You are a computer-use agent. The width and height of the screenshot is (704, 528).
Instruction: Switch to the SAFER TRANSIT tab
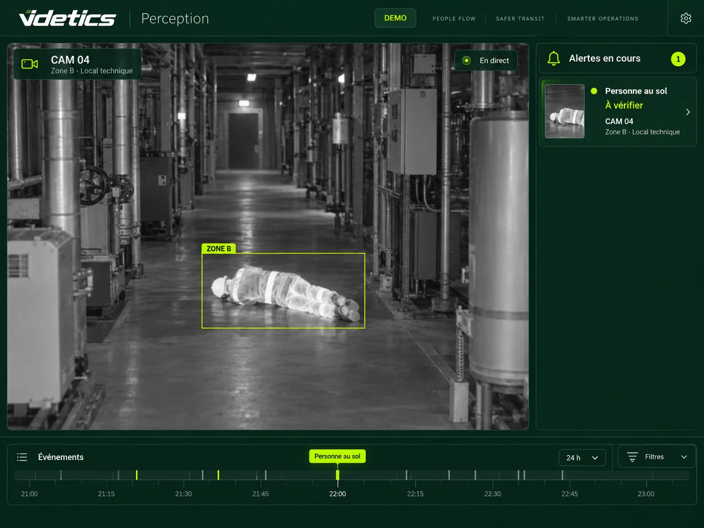coord(520,18)
